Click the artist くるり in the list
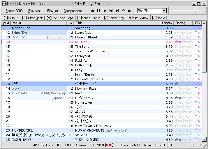This screenshot has height=149, width=208. pos(15,84)
